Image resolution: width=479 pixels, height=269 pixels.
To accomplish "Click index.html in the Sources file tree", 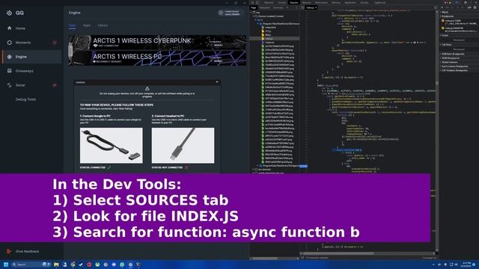I will pyautogui.click(x=270, y=28).
